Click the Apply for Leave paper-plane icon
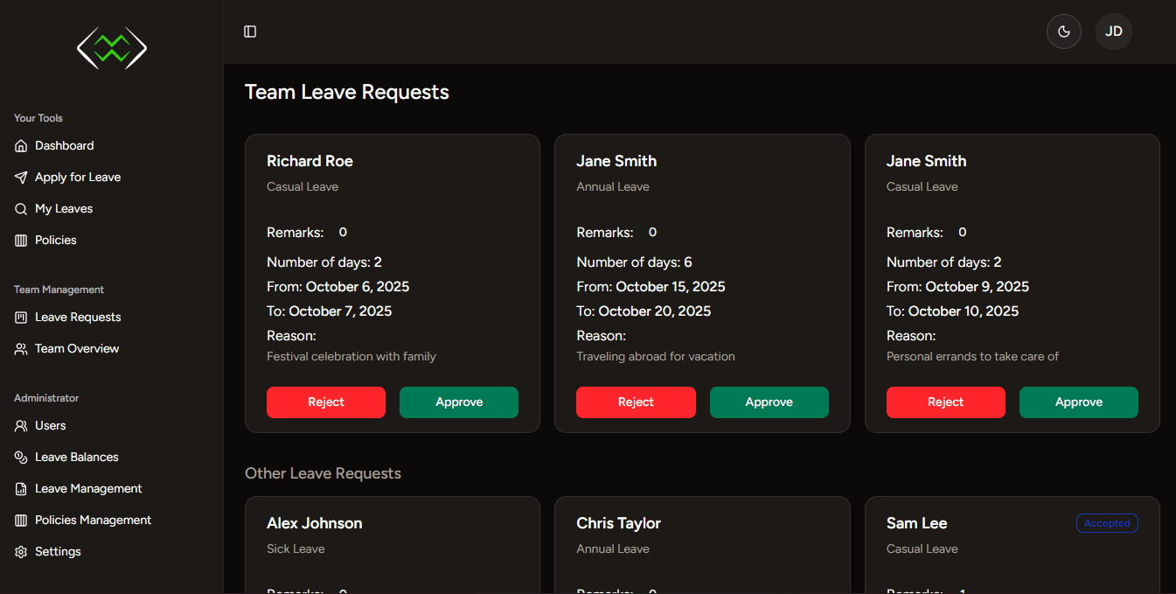This screenshot has width=1176, height=594. 21,178
